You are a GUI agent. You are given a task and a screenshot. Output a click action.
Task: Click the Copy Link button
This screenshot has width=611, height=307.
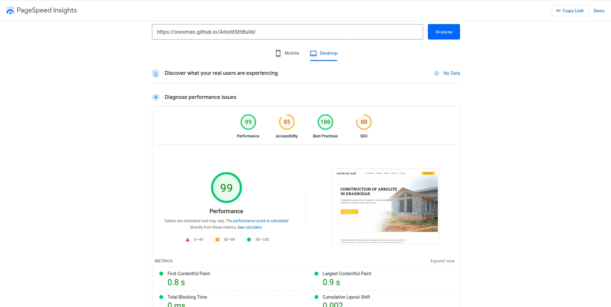pyautogui.click(x=570, y=11)
